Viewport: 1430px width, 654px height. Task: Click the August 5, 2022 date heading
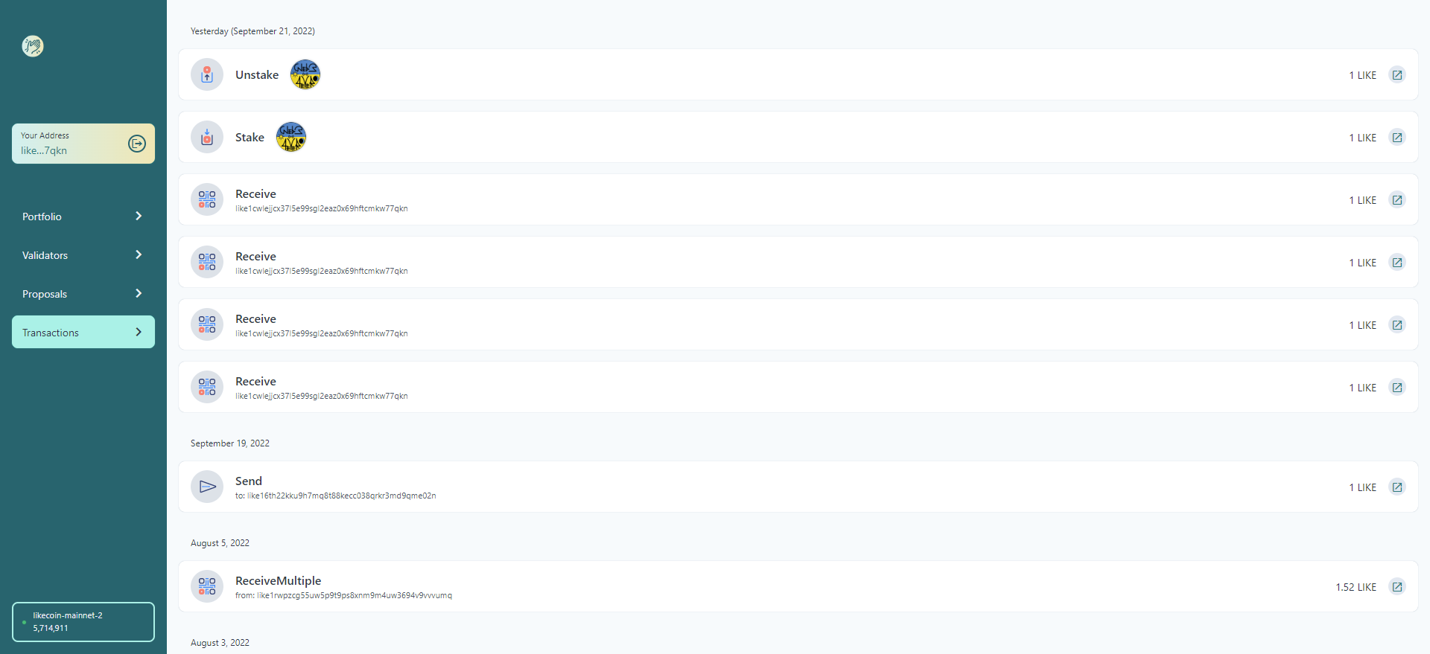coord(220,543)
